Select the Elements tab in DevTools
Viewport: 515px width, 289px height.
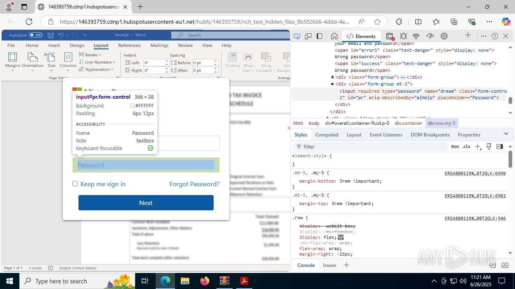click(361, 36)
